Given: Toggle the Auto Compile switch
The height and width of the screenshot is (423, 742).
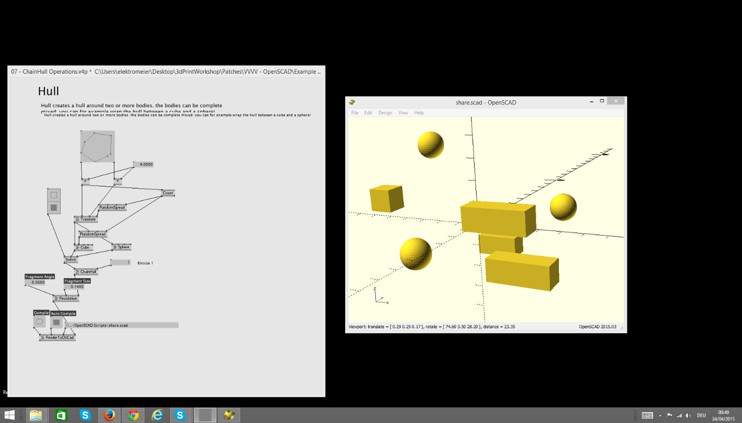Looking at the screenshot, I should 57,322.
